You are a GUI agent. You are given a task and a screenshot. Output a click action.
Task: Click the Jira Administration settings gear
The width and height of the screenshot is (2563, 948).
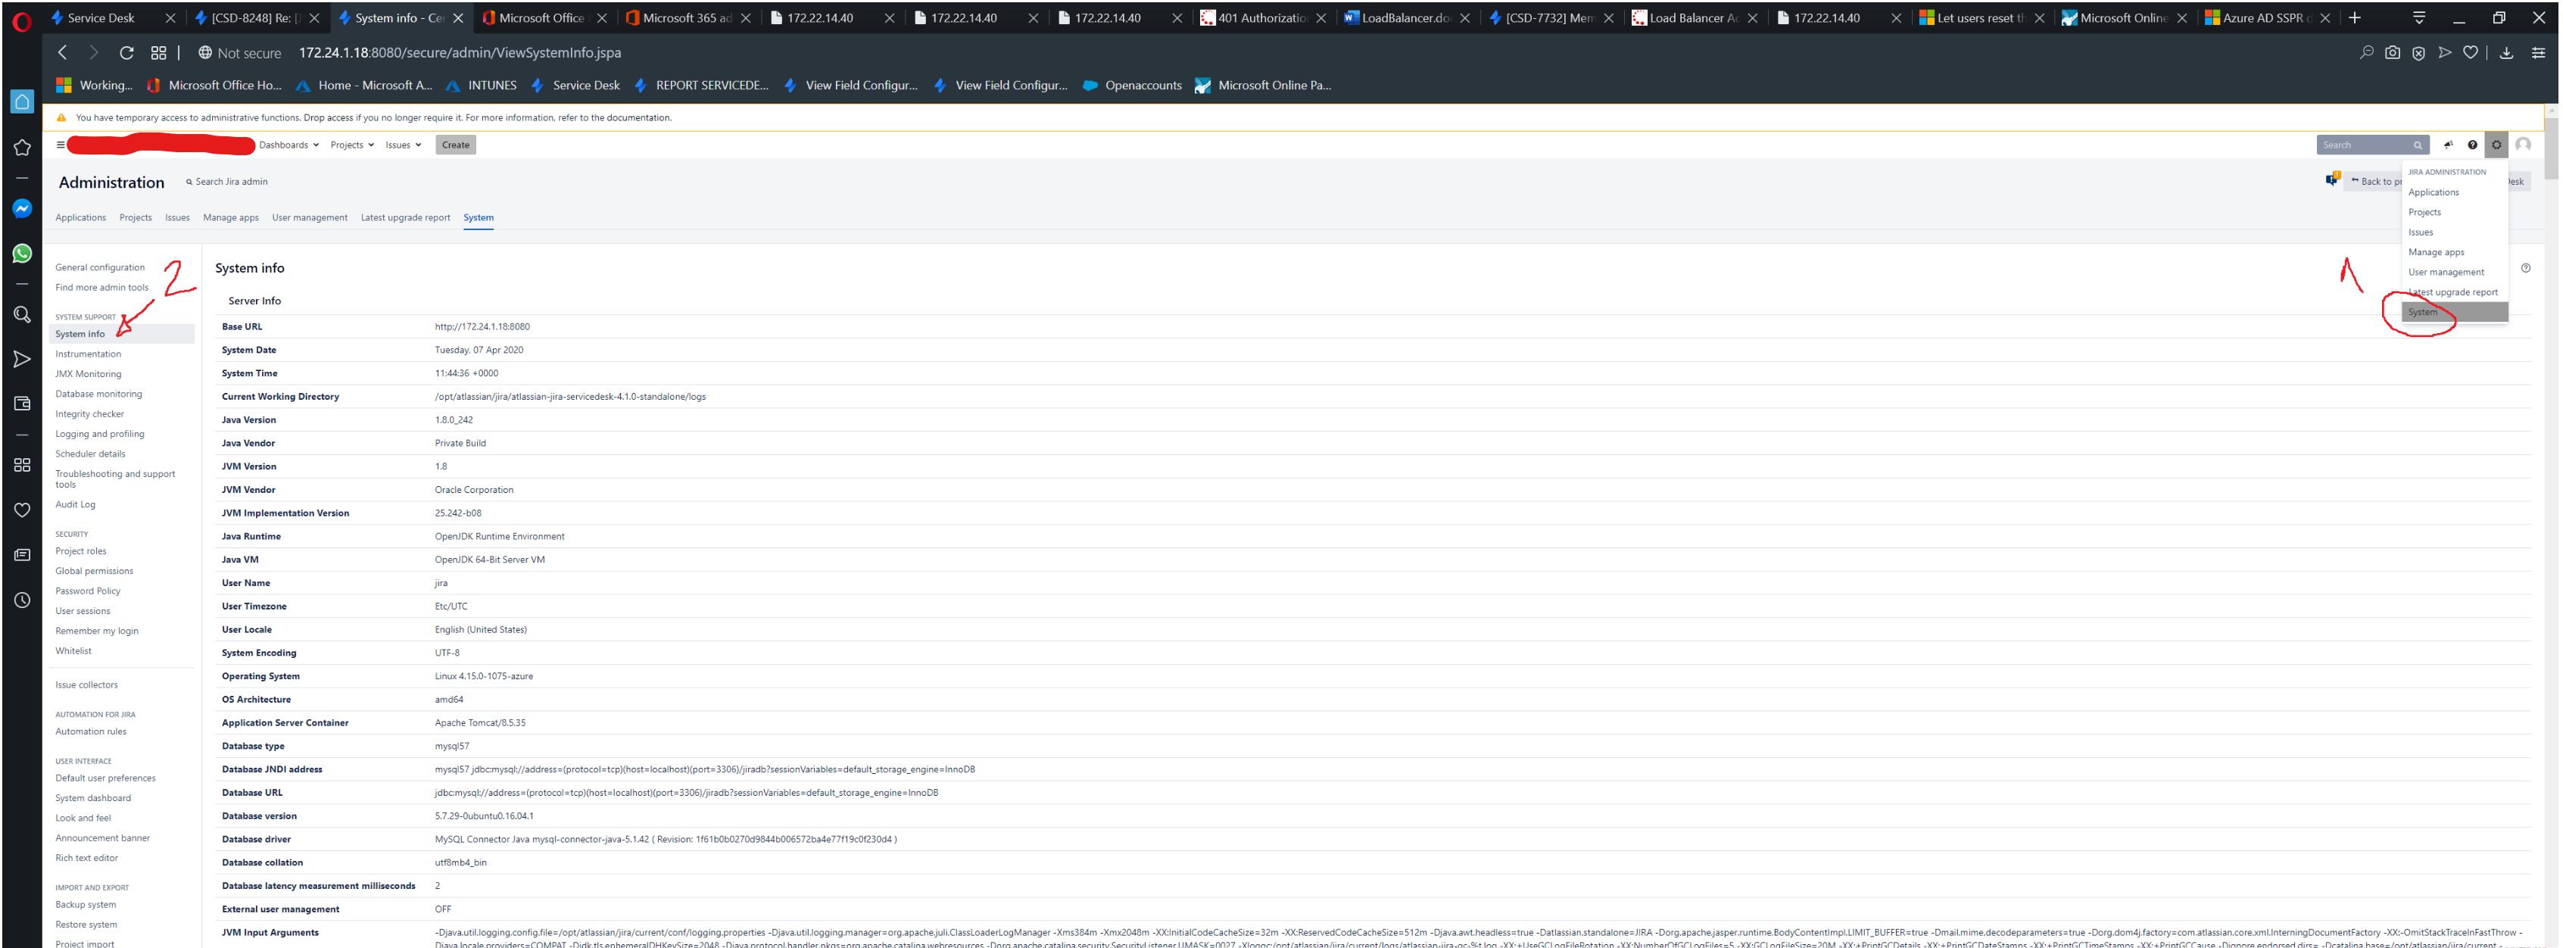click(x=2496, y=144)
